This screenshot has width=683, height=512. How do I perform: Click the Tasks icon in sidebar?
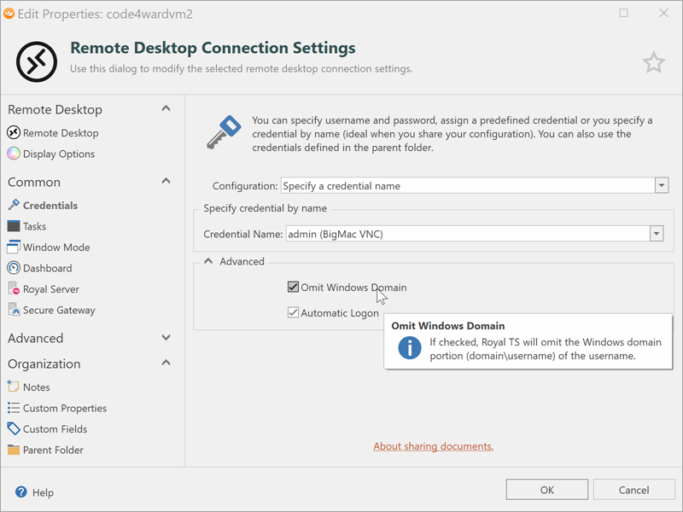click(x=14, y=226)
